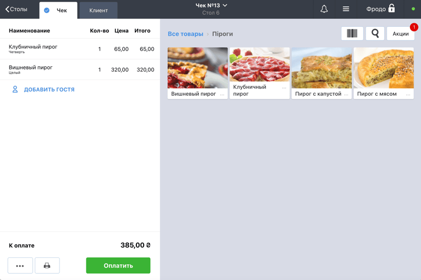Click the search magnifier icon
The height and width of the screenshot is (280, 421).
(375, 34)
